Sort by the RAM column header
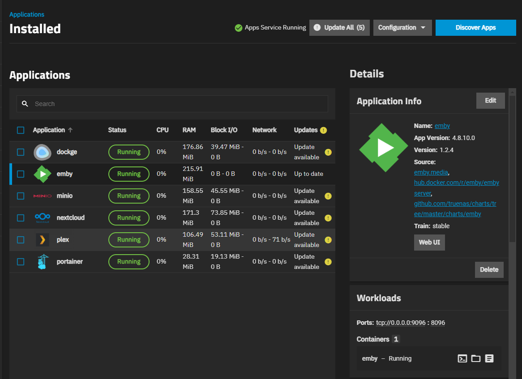 click(189, 130)
